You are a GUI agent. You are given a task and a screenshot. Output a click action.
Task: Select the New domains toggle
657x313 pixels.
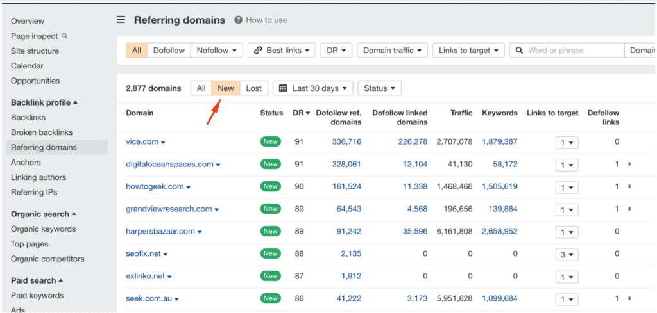point(226,88)
